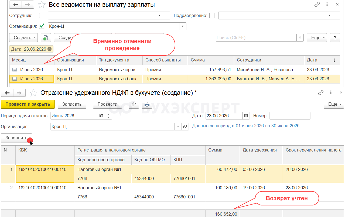345x217 pixels.
Task: Click the Сотрудники column header
Action: (x=269, y=60)
